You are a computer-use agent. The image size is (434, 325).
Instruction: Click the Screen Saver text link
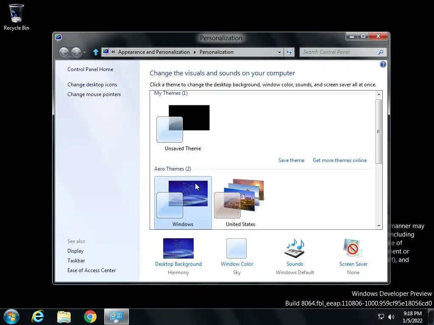pos(353,264)
